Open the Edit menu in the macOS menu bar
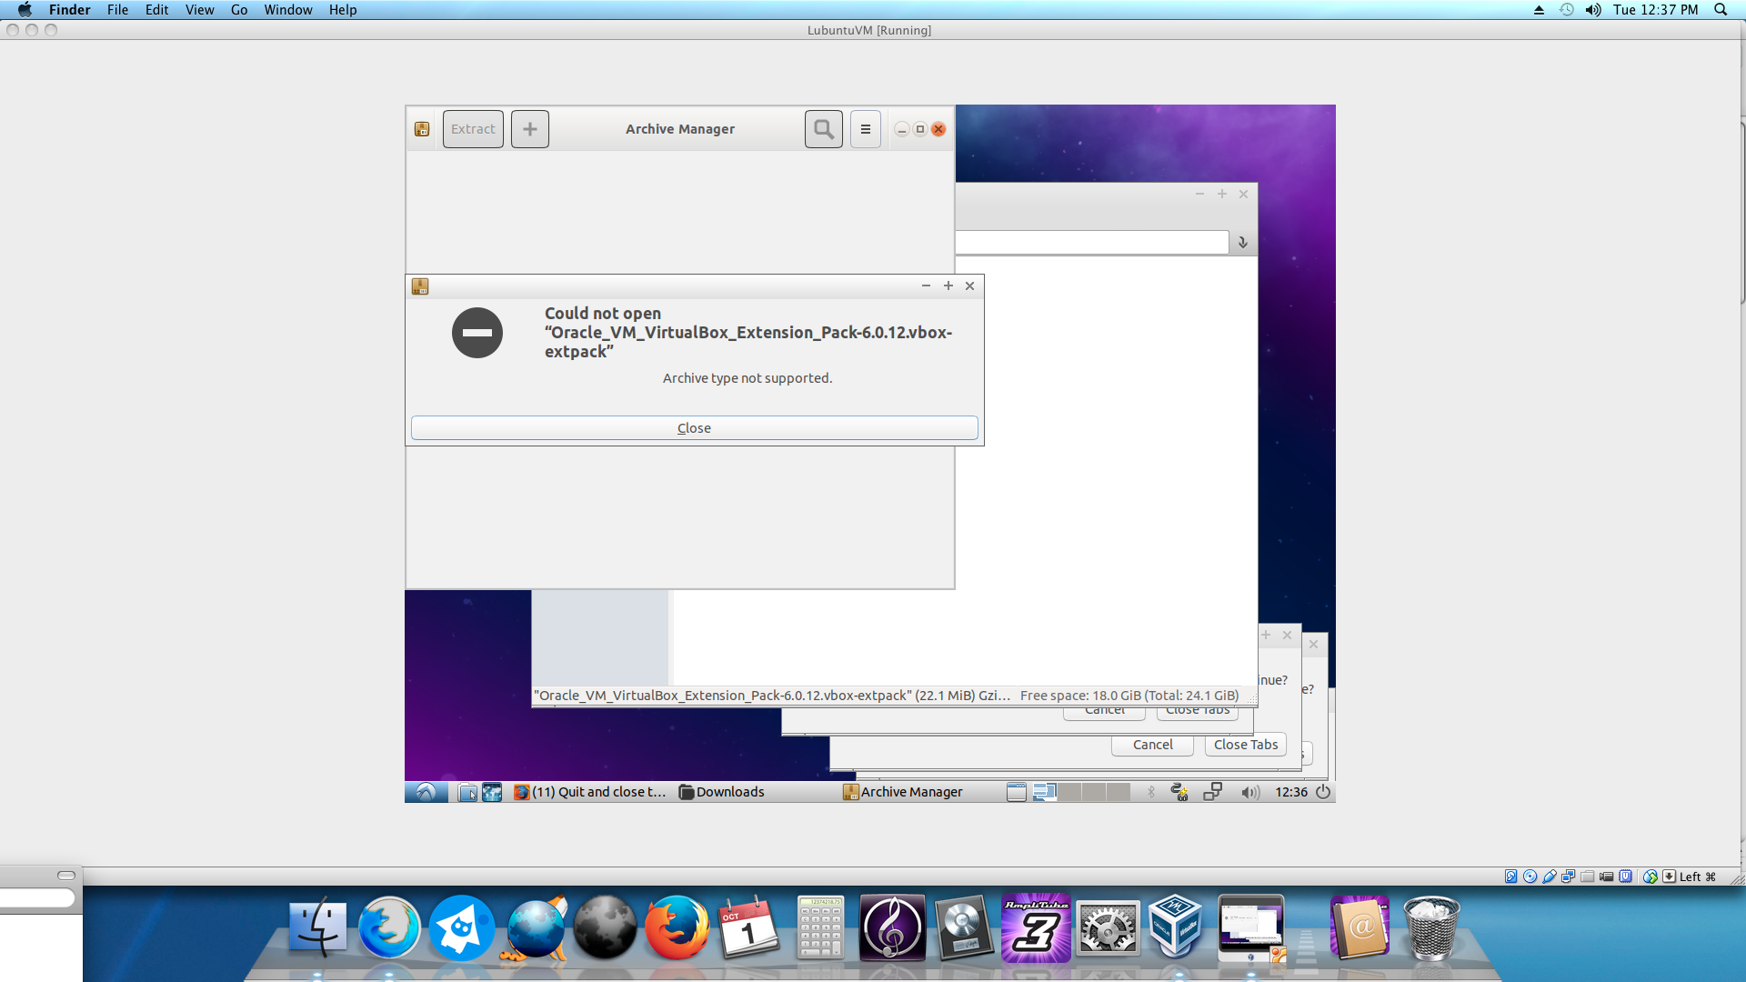 156,10
